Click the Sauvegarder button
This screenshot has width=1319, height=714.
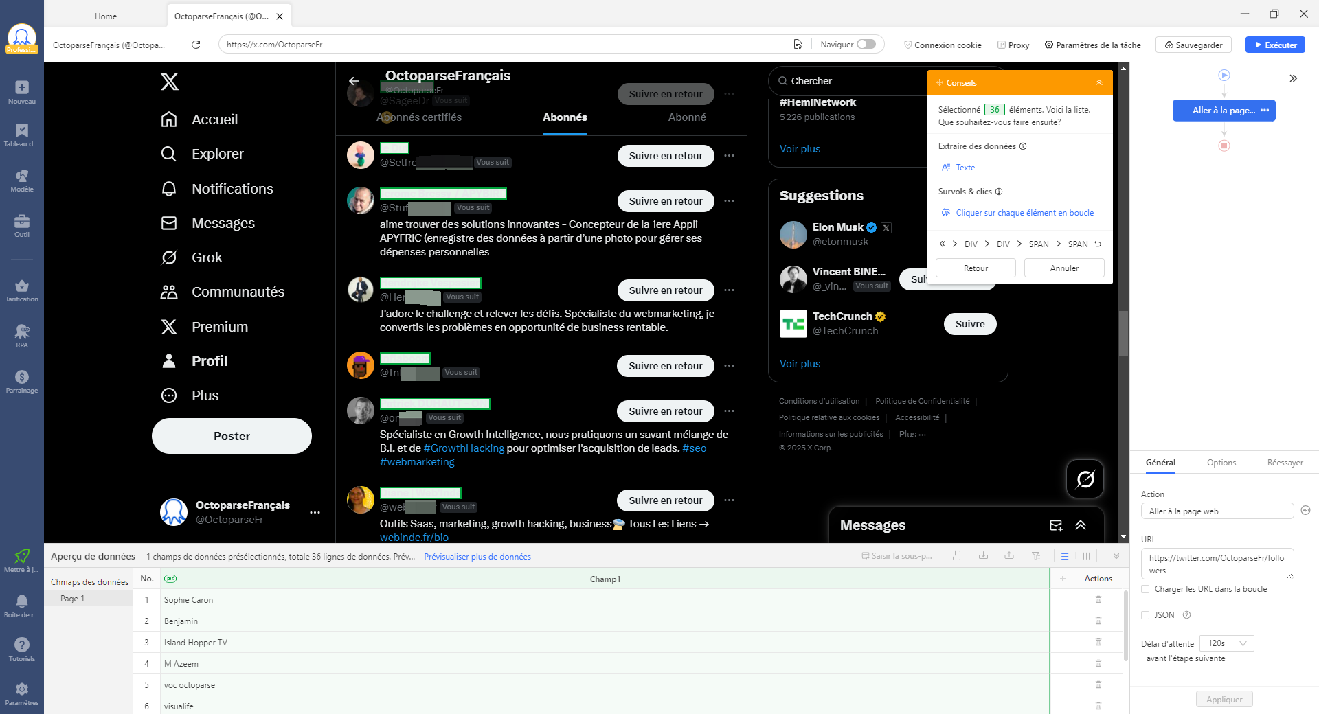pos(1193,45)
